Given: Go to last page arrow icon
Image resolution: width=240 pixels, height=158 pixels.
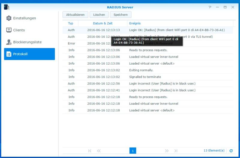Looking at the screenshot, I should (176, 151).
